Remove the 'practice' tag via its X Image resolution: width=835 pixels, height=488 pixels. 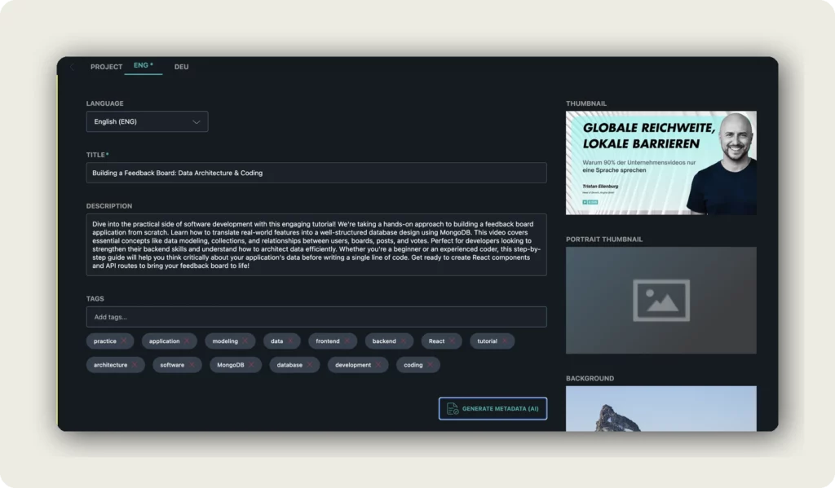coord(124,341)
